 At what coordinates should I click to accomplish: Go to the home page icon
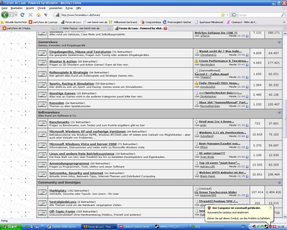coord(39,15)
